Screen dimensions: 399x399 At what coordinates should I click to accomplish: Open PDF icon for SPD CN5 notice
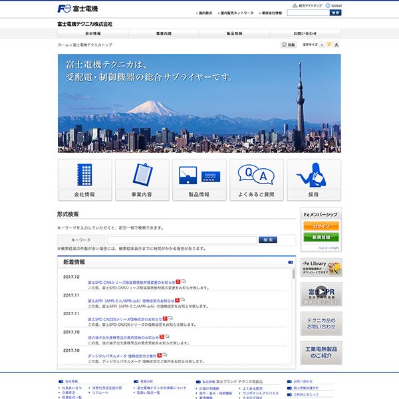[178, 282]
